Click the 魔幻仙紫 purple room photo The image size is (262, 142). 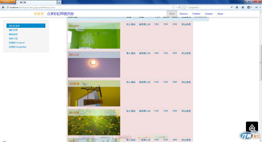click(x=94, y=64)
